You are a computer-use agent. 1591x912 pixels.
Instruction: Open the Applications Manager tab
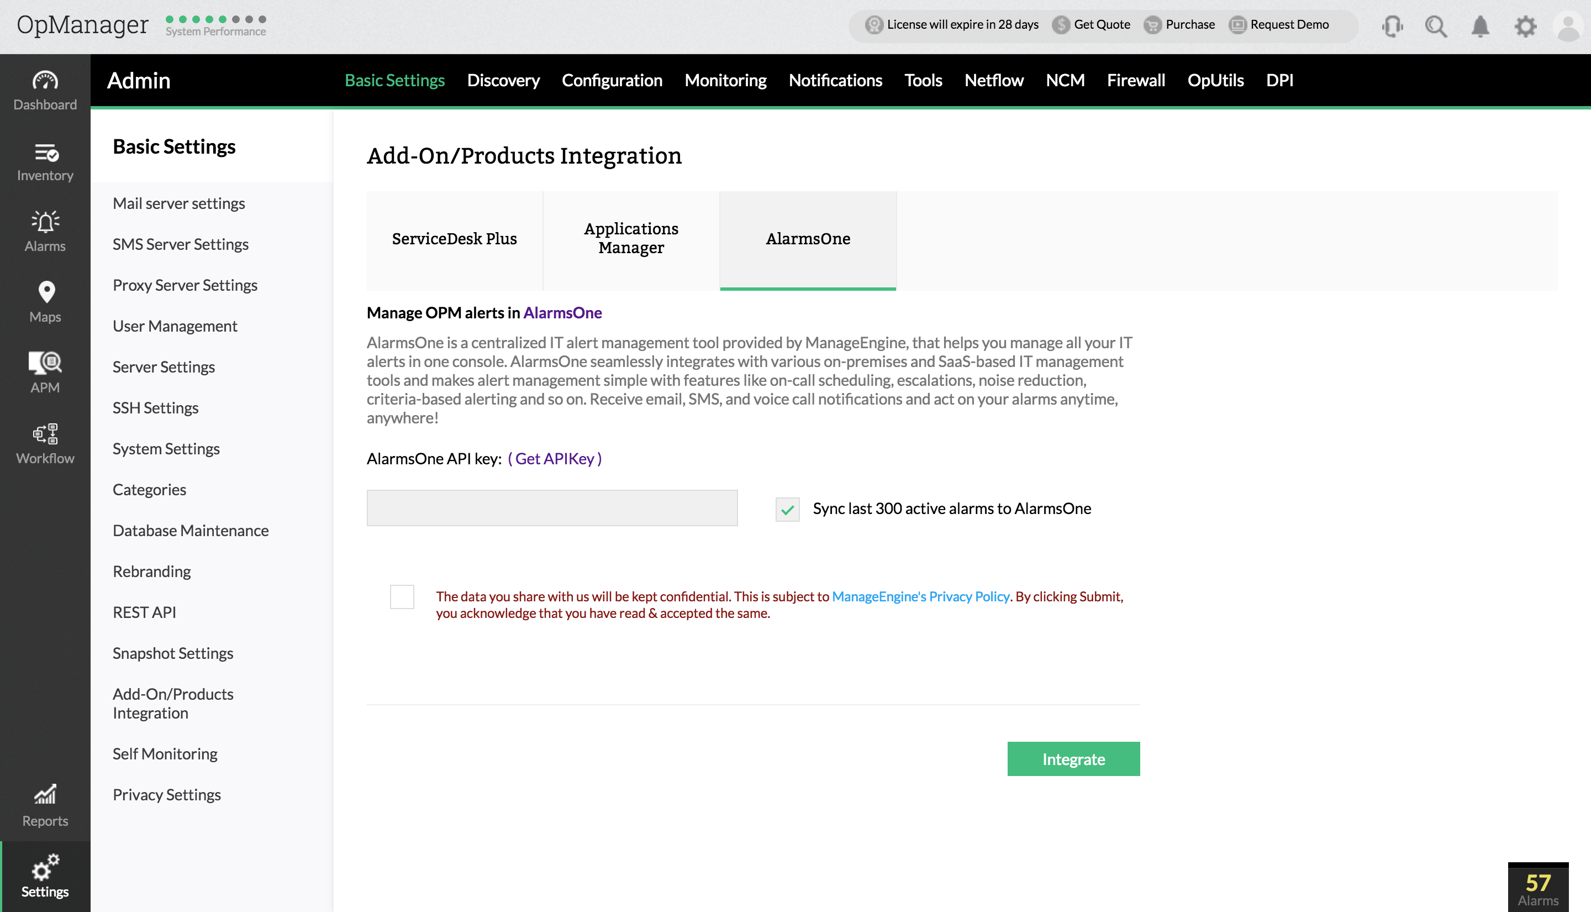click(x=631, y=239)
